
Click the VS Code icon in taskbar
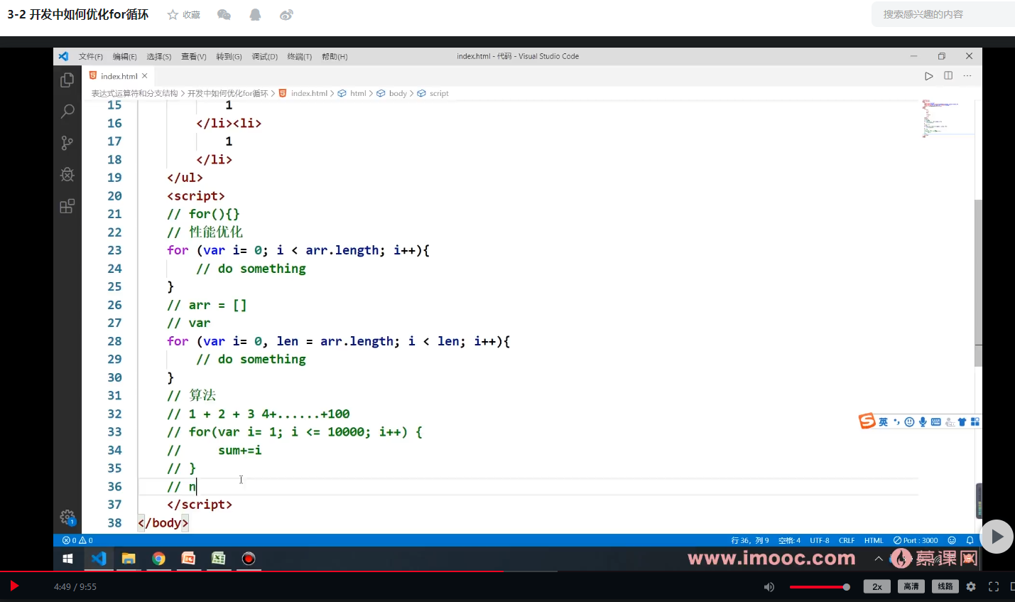tap(99, 559)
